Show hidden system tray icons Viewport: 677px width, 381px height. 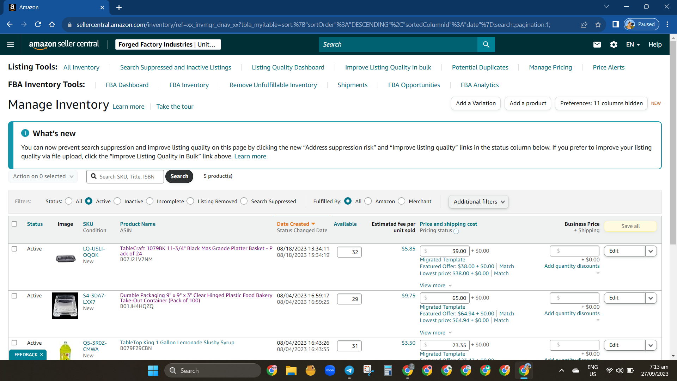point(562,370)
